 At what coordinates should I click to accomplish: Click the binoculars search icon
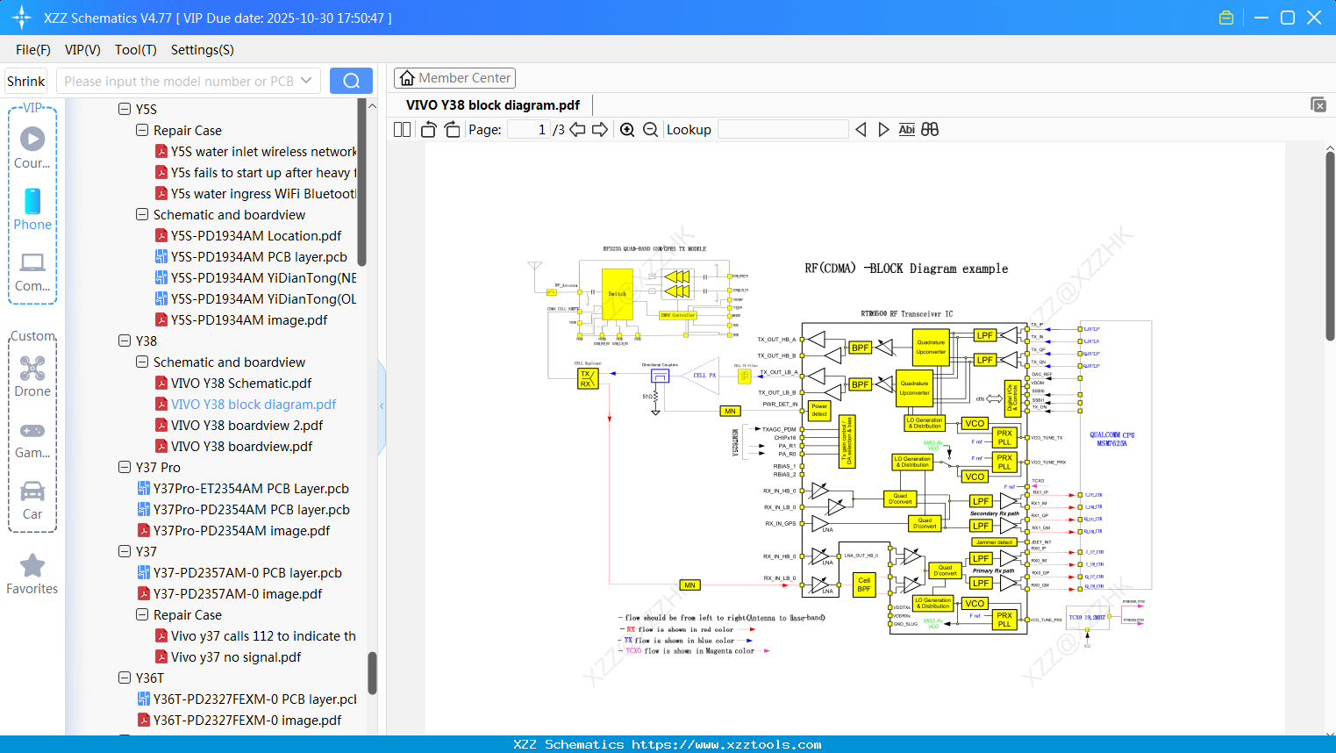click(930, 130)
